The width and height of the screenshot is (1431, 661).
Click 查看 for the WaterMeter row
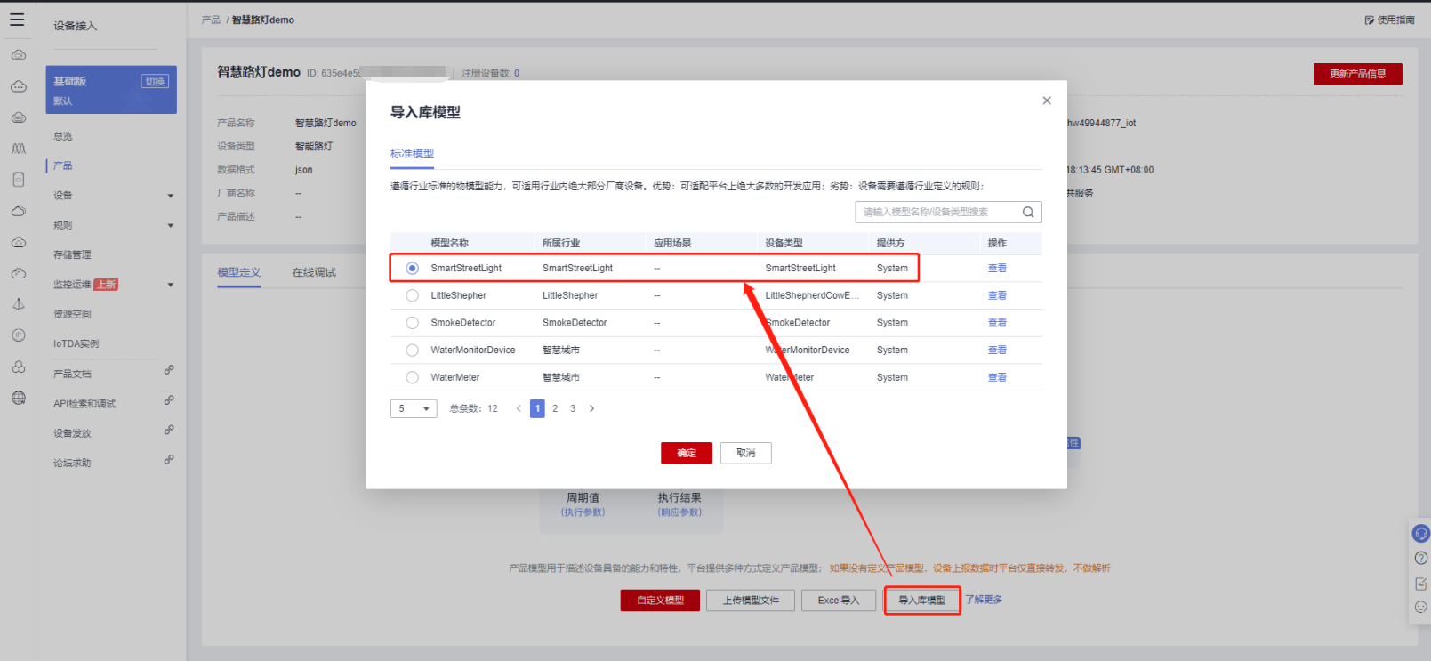point(997,377)
